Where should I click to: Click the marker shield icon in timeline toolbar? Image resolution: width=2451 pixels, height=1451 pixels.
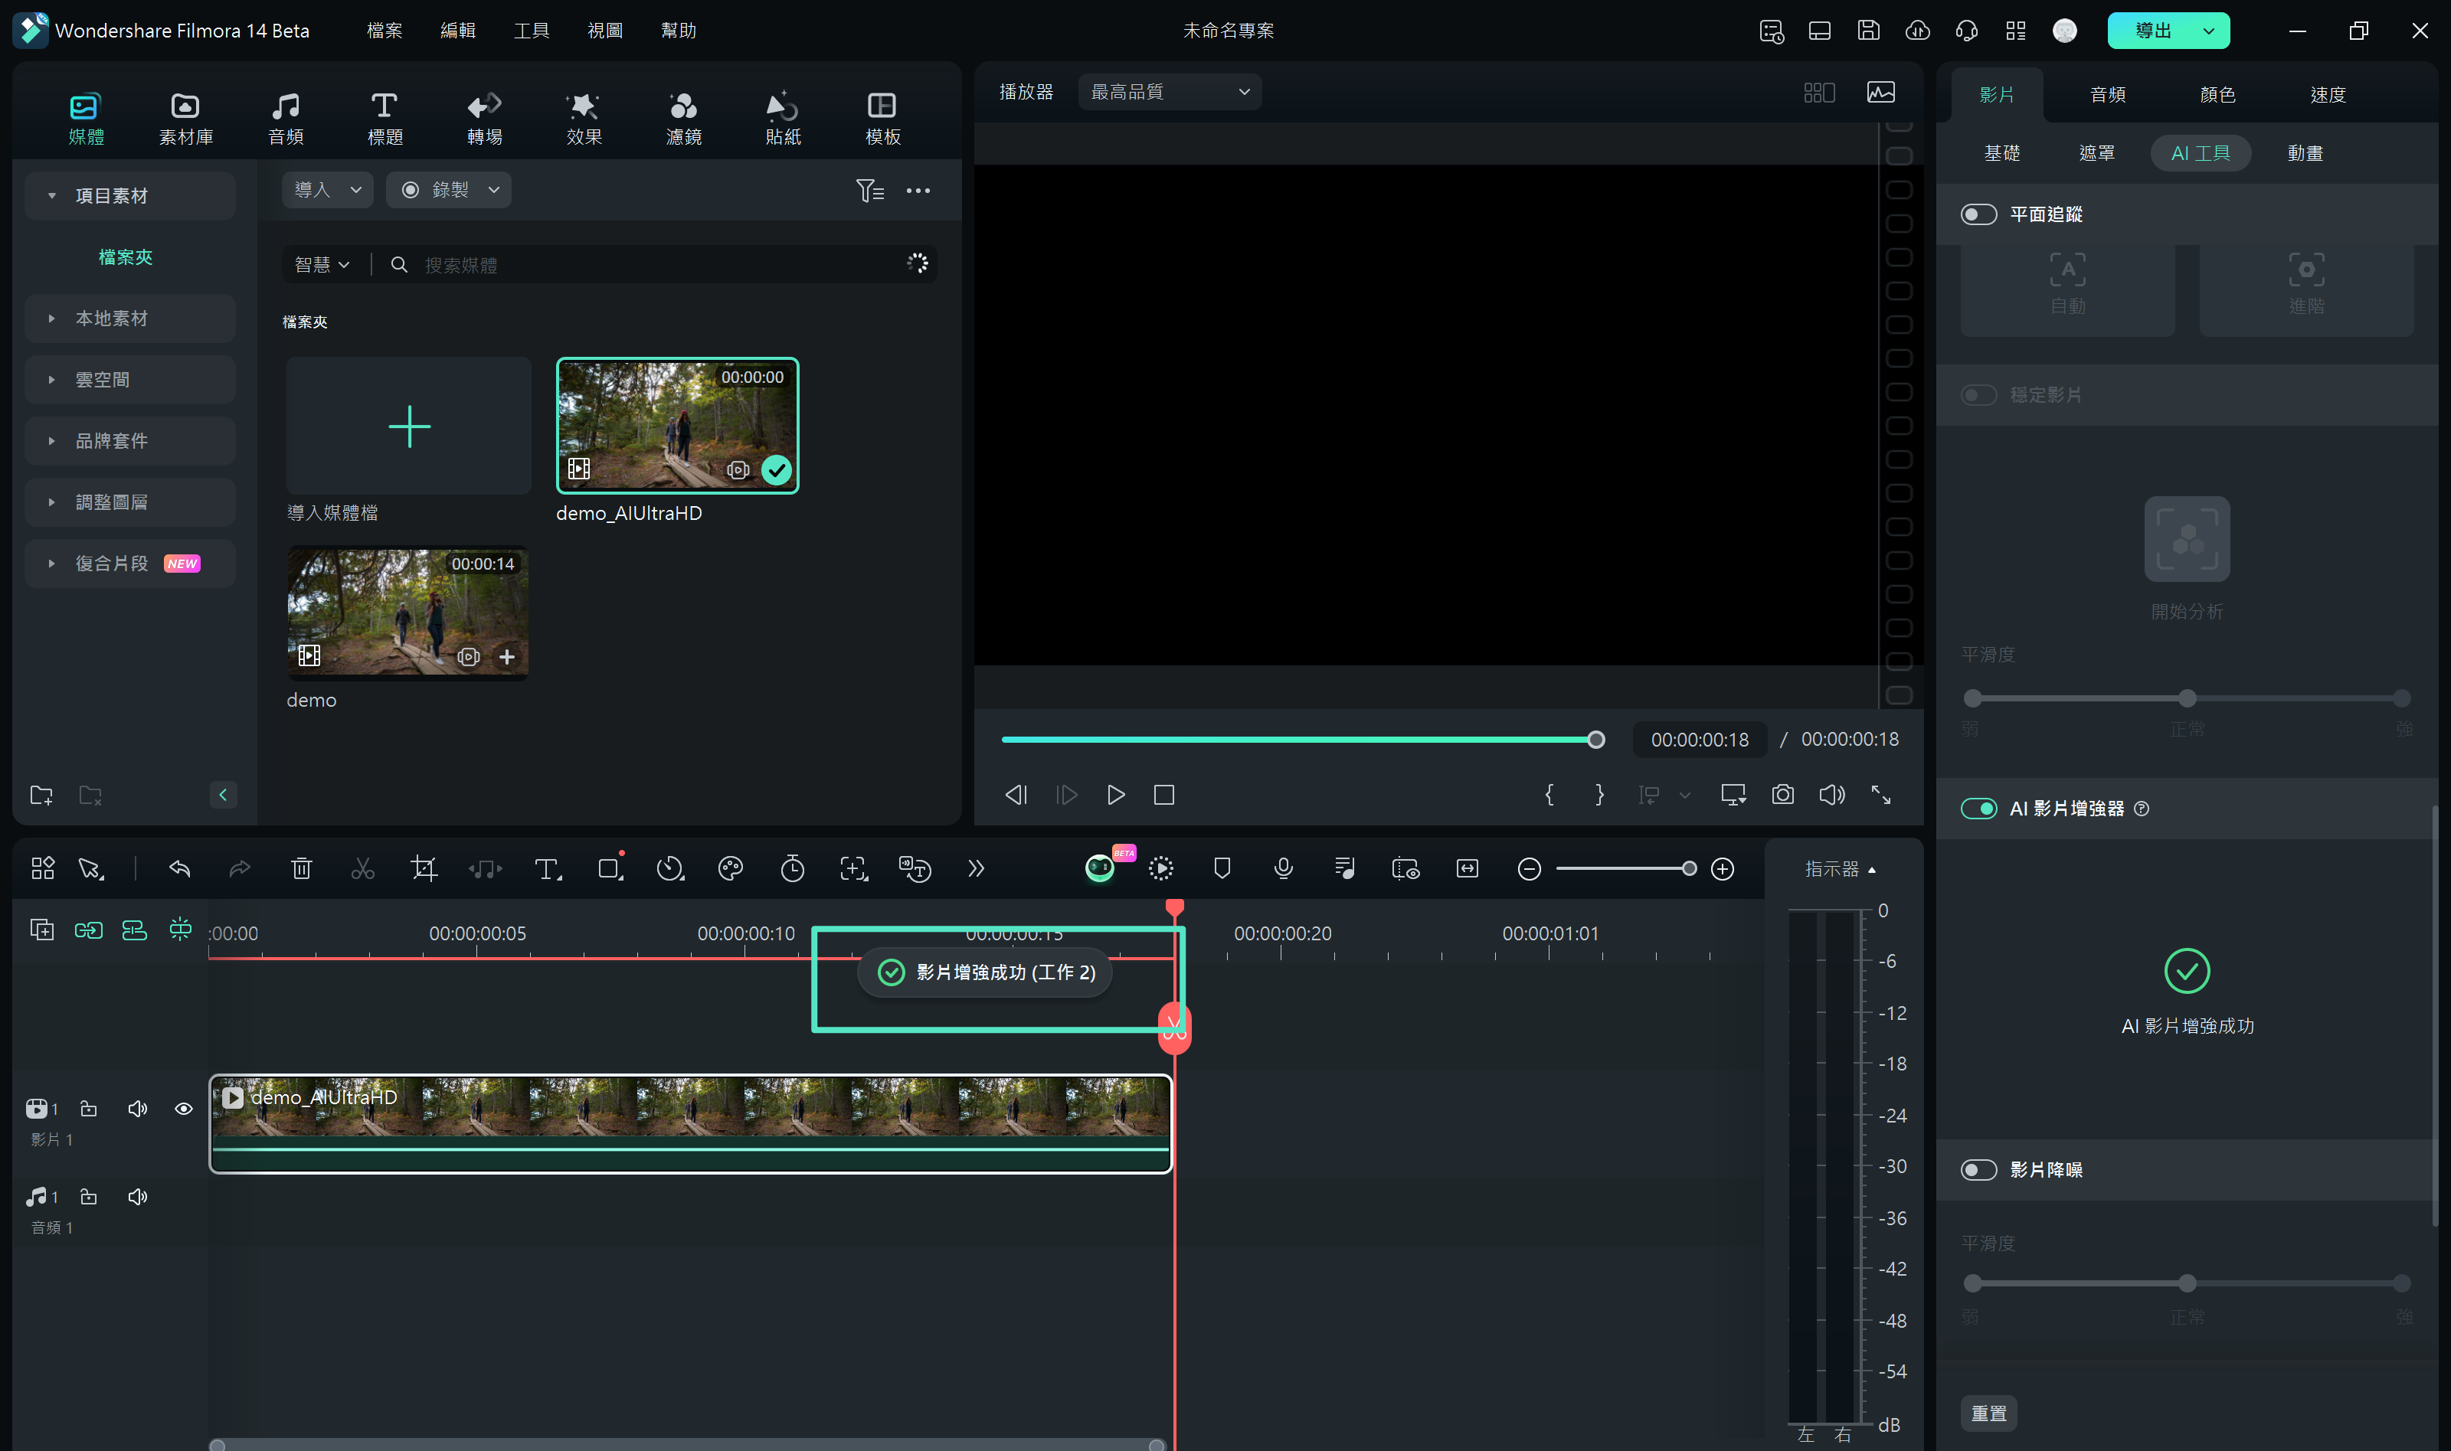coord(1222,868)
